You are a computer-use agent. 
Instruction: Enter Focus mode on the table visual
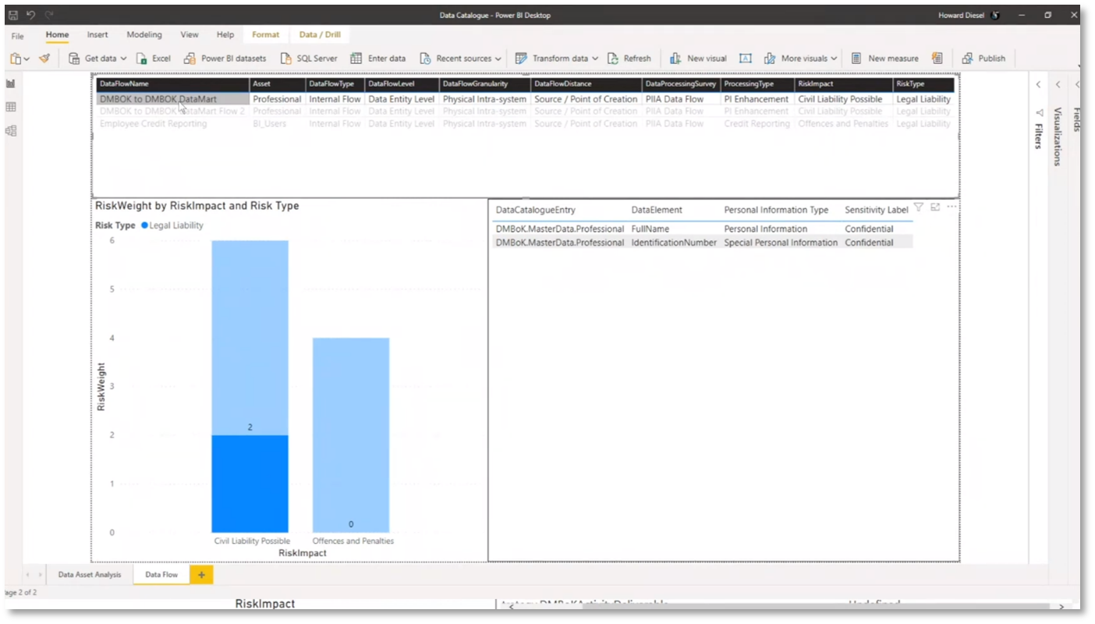(x=935, y=207)
